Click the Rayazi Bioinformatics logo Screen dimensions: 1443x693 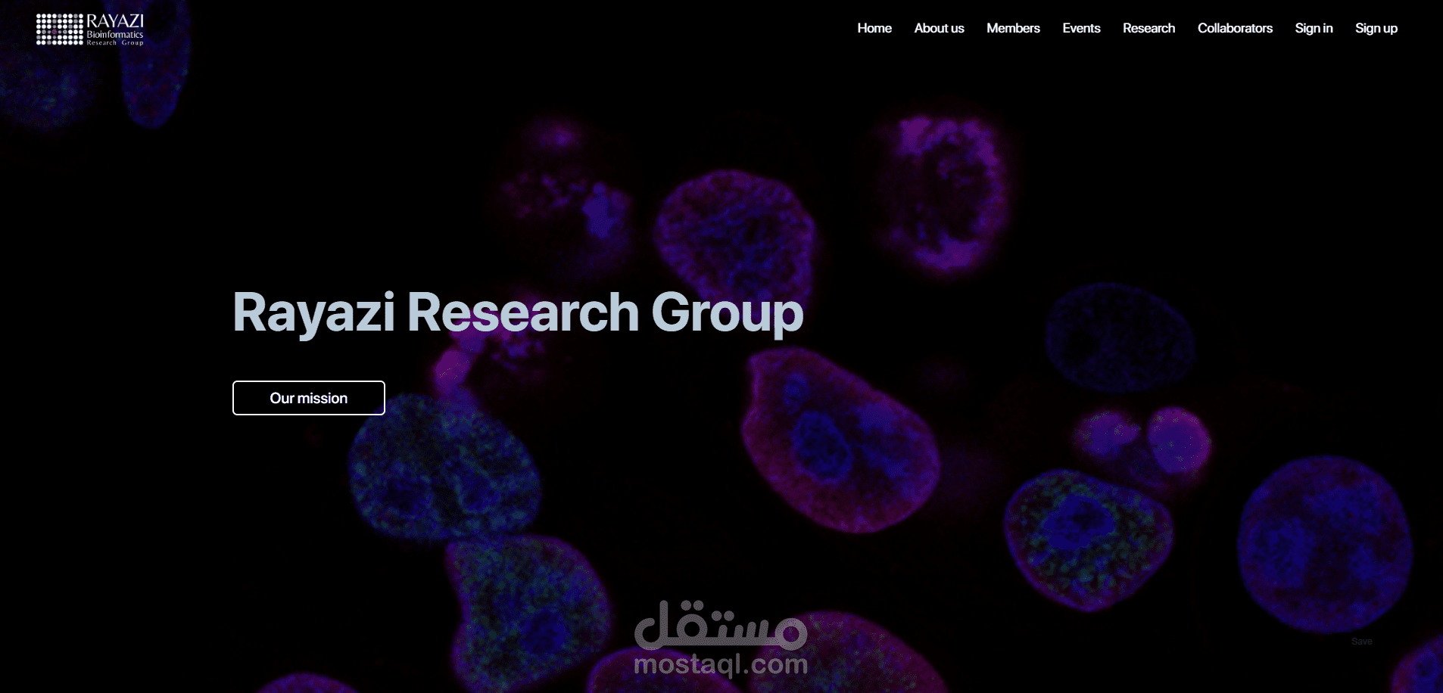[90, 30]
